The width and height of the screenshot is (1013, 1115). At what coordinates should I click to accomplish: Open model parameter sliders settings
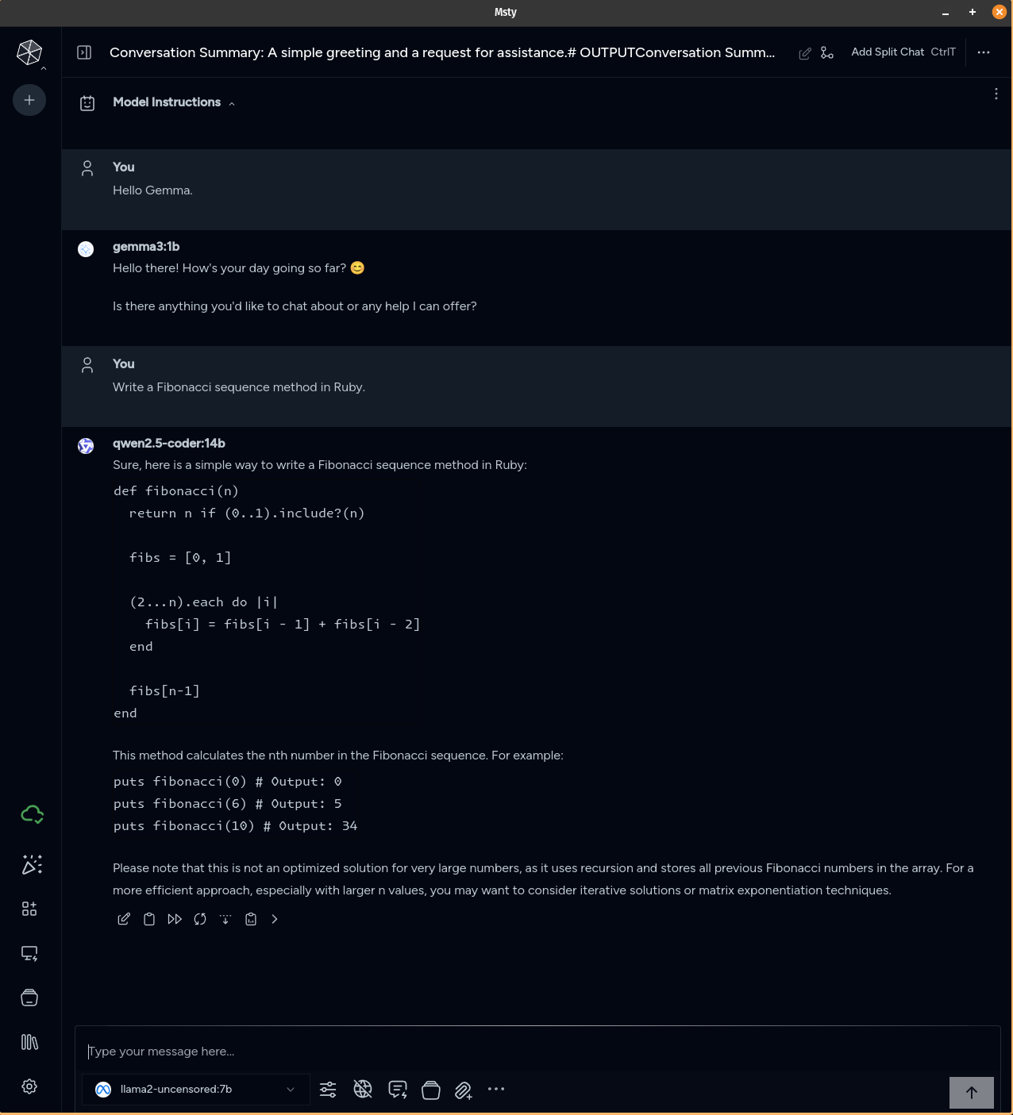tap(328, 1090)
